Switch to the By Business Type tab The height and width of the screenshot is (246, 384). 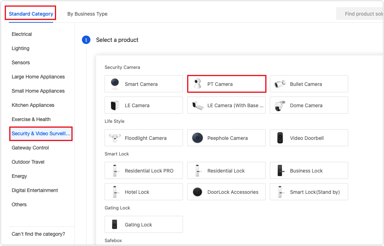(87, 13)
